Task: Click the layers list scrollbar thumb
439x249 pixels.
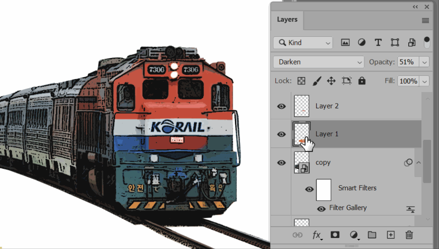Action: [x=427, y=161]
